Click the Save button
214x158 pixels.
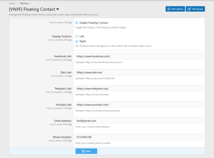point(86,151)
